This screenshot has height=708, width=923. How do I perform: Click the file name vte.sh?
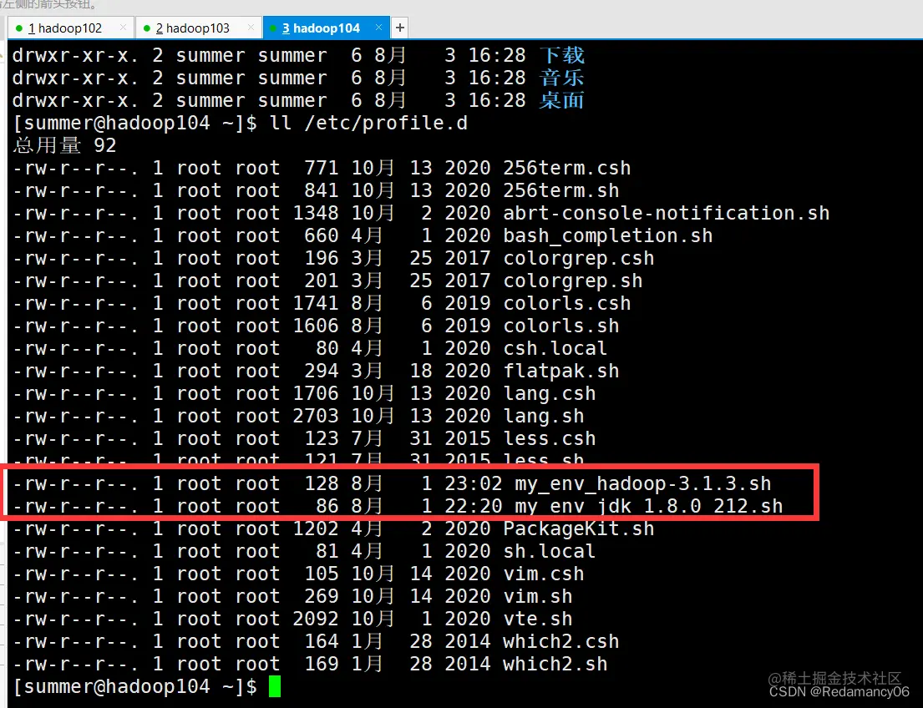click(x=537, y=619)
